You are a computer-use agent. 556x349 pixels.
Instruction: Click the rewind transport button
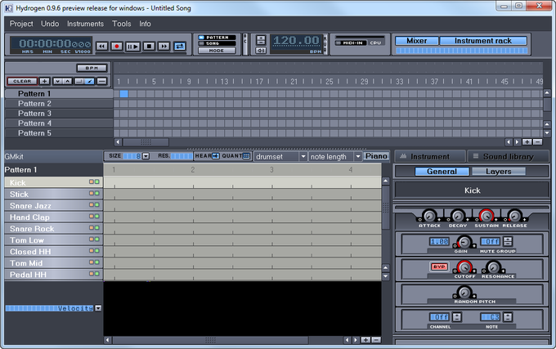pos(102,46)
